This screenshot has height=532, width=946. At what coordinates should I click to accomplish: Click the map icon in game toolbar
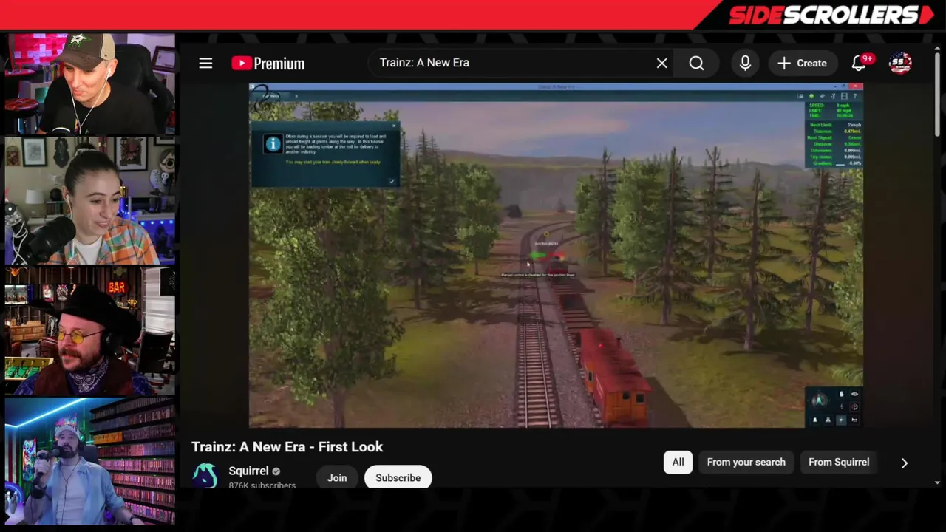pyautogui.click(x=822, y=96)
